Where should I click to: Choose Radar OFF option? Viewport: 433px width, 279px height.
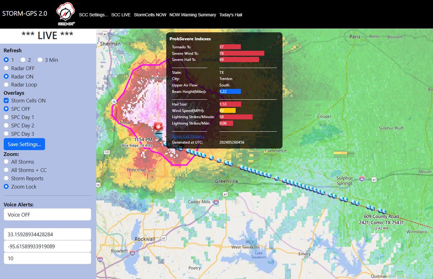tap(6, 68)
